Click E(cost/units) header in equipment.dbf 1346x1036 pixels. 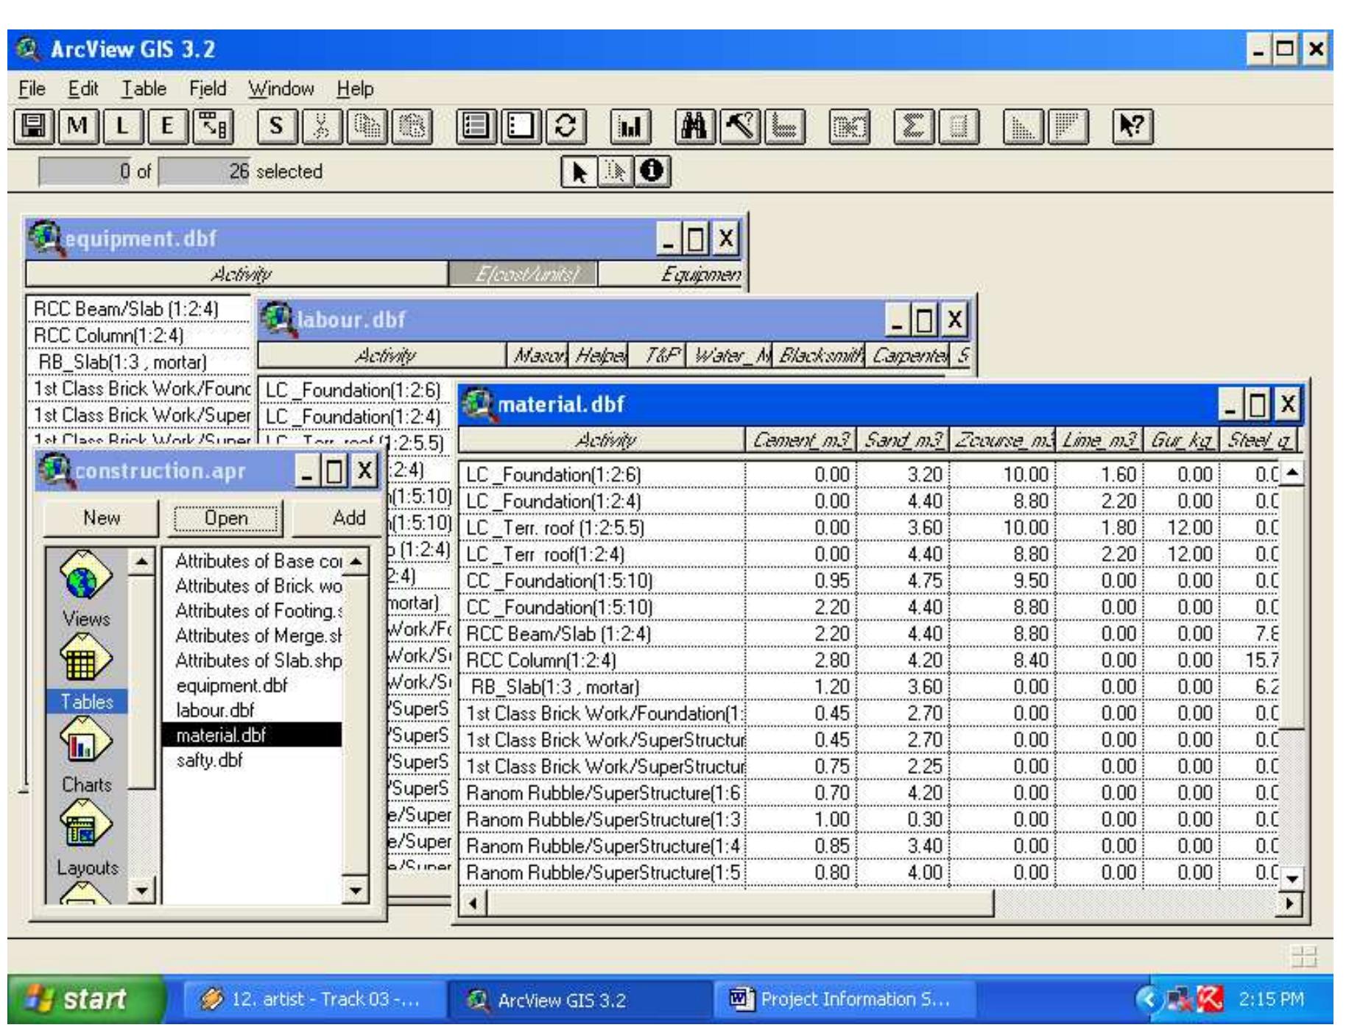coord(524,275)
